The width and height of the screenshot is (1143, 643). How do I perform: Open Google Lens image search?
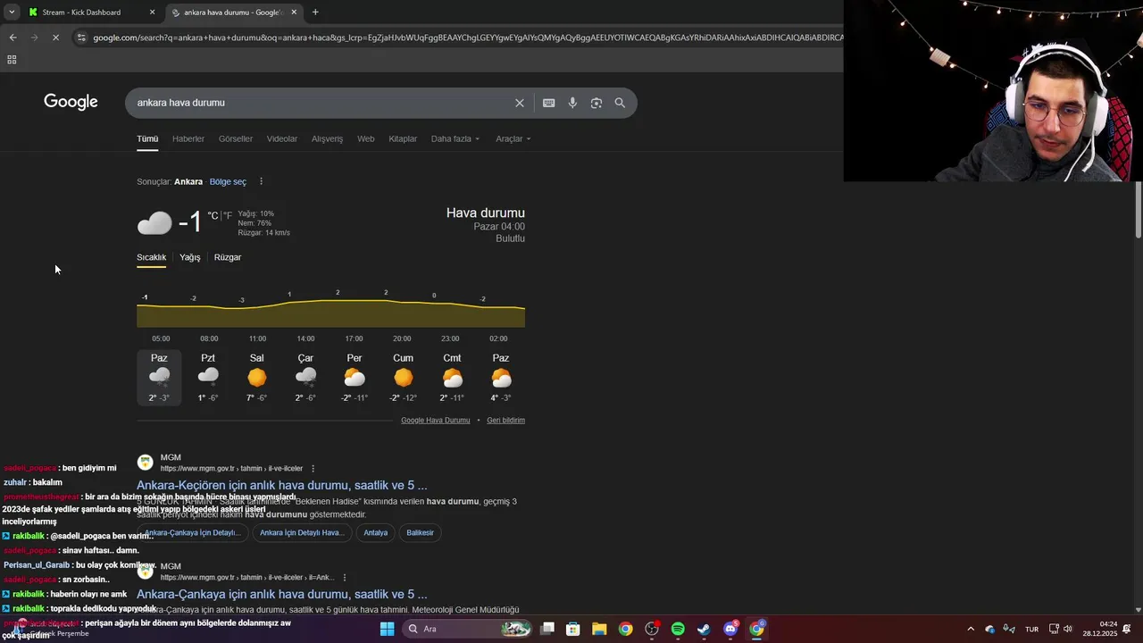[597, 103]
